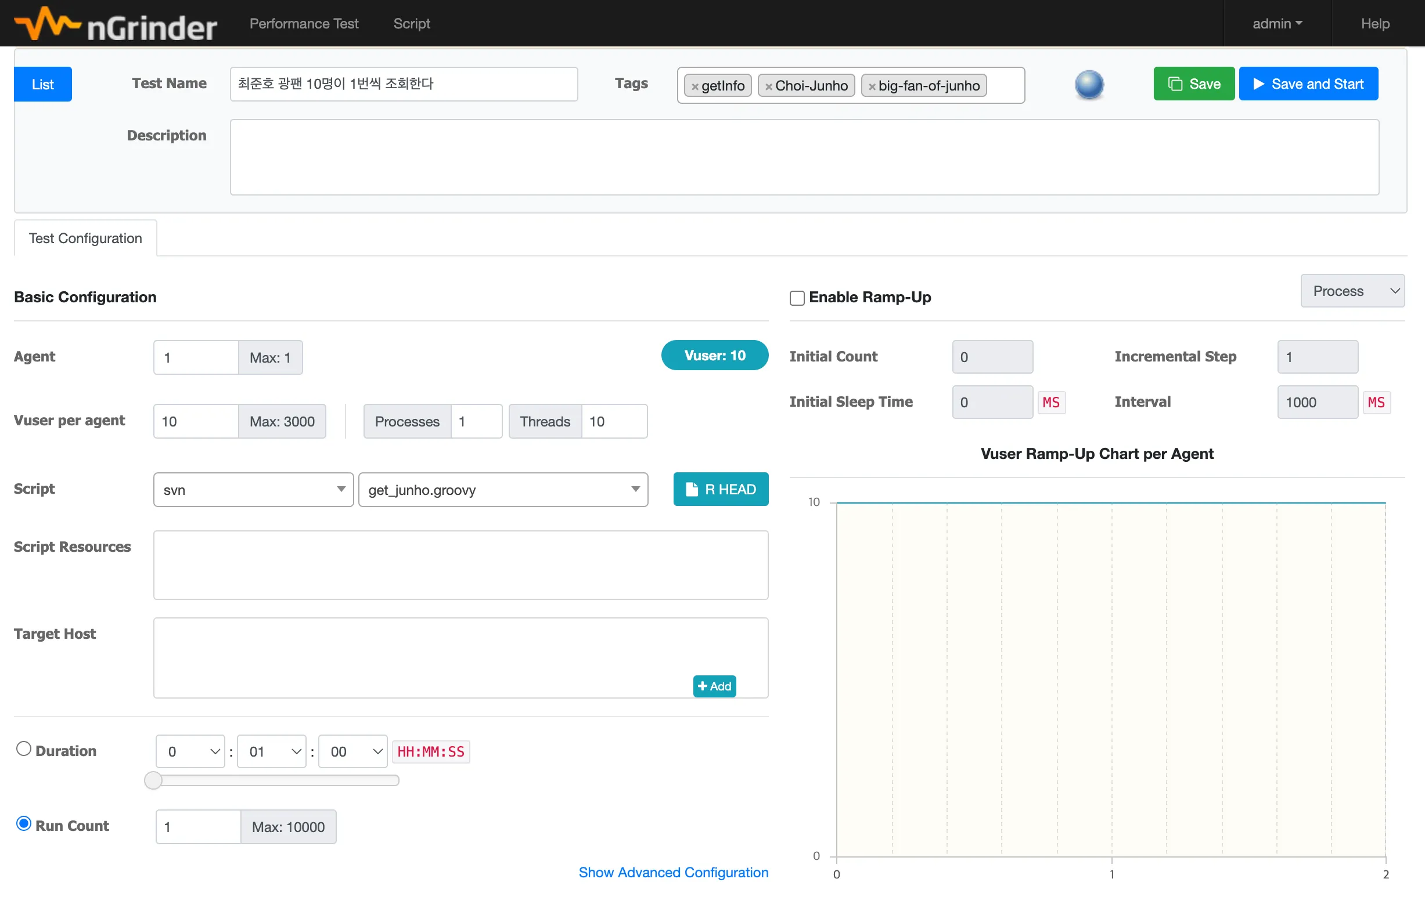Click the duration slider handle

pyautogui.click(x=153, y=780)
